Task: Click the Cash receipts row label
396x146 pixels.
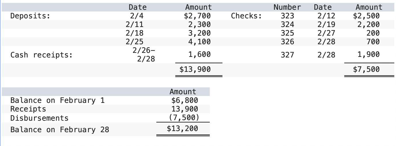Action: click(x=41, y=55)
